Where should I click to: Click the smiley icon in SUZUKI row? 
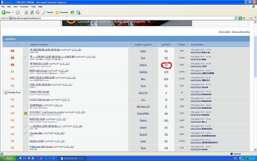25,113
